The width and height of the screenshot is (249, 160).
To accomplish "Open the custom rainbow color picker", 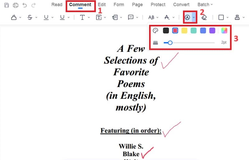I will pyautogui.click(x=224, y=30).
